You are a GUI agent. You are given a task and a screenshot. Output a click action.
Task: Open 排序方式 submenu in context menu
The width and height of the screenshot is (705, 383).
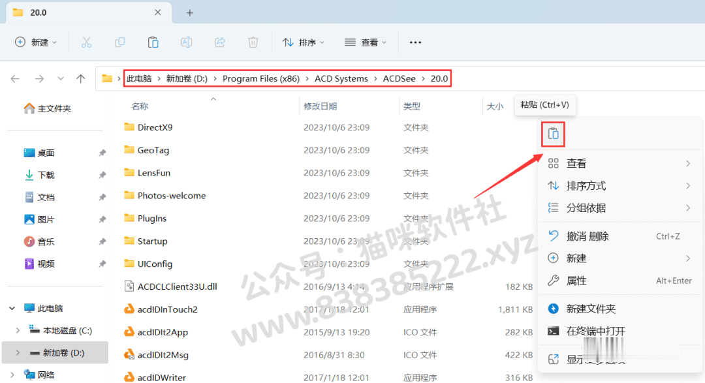(x=619, y=186)
